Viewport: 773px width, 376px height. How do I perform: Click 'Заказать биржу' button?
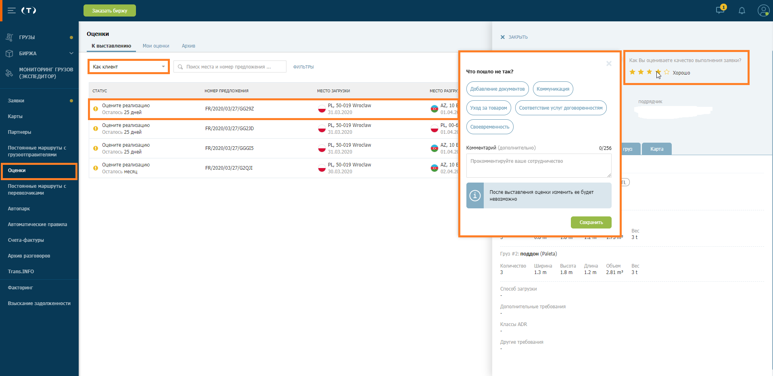point(110,10)
